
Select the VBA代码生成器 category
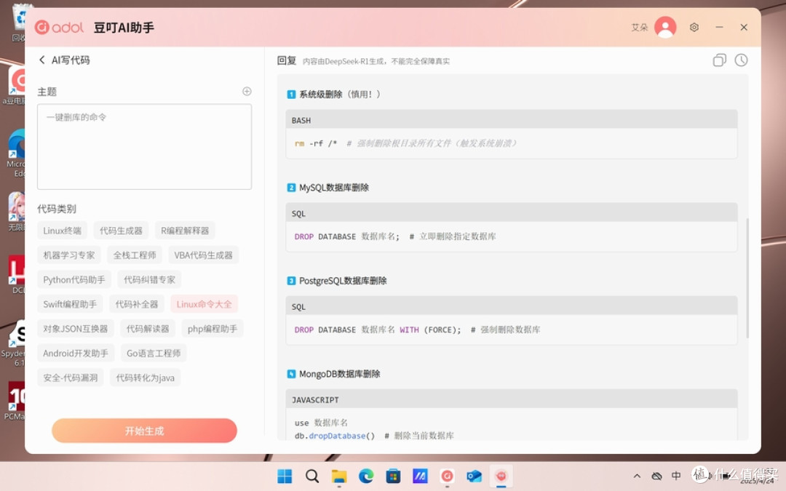(x=203, y=255)
